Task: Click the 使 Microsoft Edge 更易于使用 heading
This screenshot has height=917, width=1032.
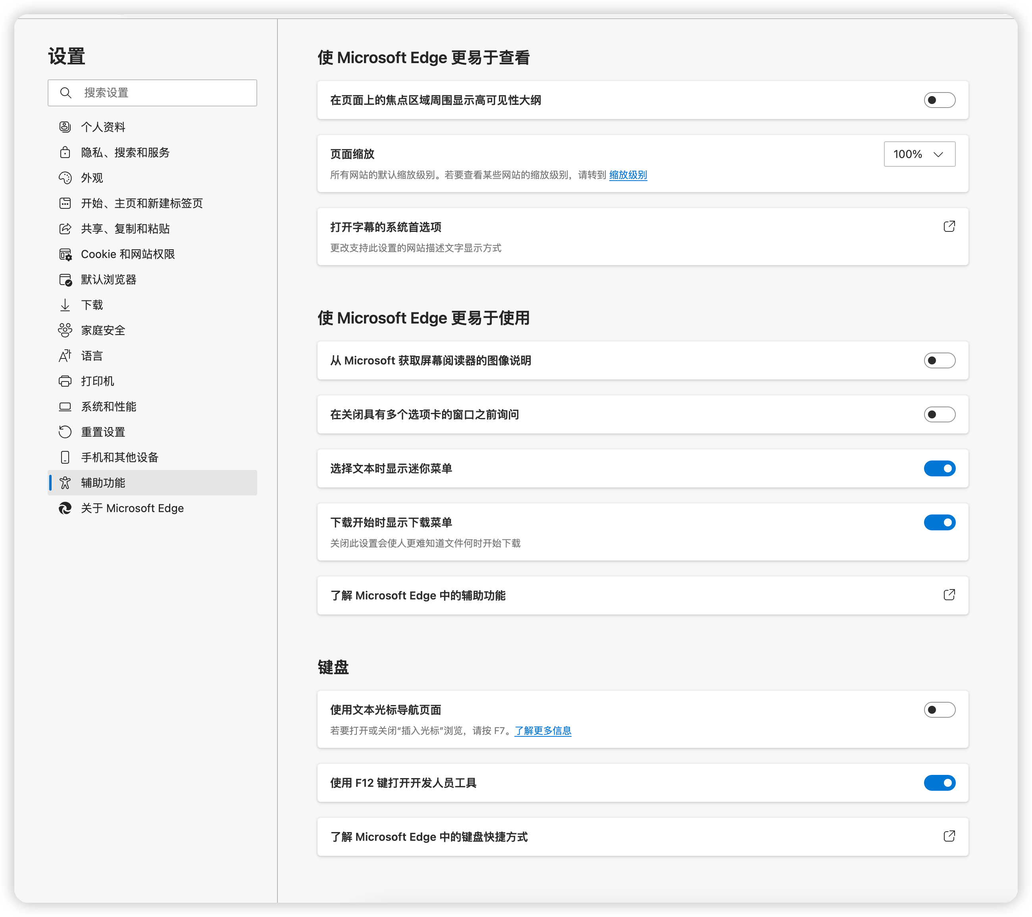Action: 424,318
